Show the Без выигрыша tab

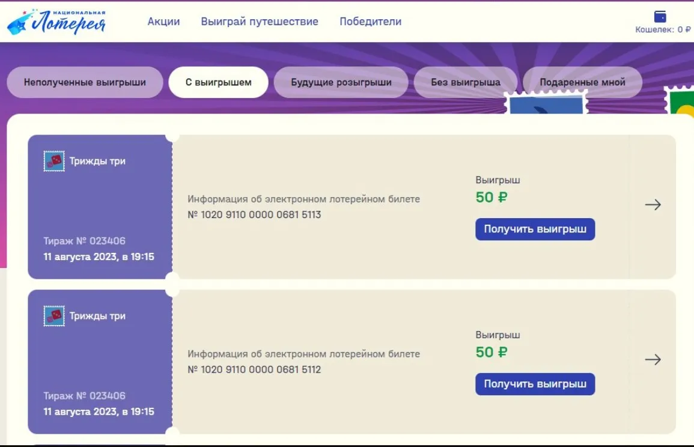click(466, 82)
